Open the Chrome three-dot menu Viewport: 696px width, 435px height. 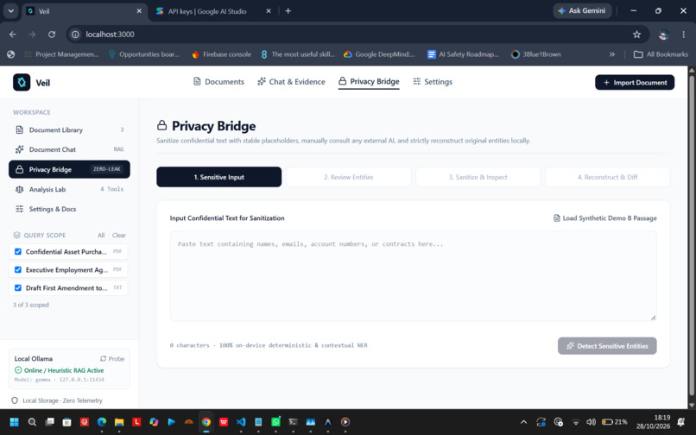point(684,35)
